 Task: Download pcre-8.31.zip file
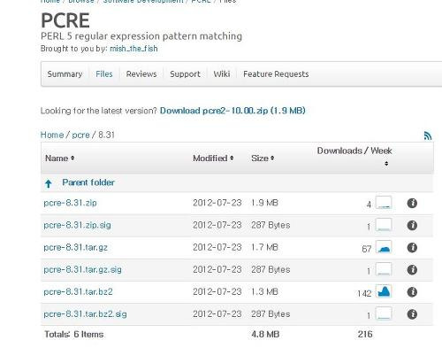(70, 203)
